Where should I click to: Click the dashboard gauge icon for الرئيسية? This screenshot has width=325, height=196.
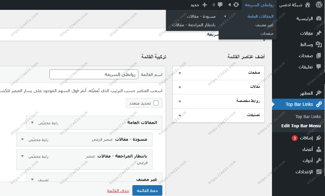318,19
